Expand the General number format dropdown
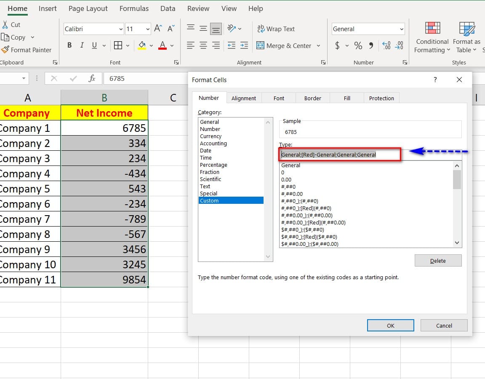 401,29
